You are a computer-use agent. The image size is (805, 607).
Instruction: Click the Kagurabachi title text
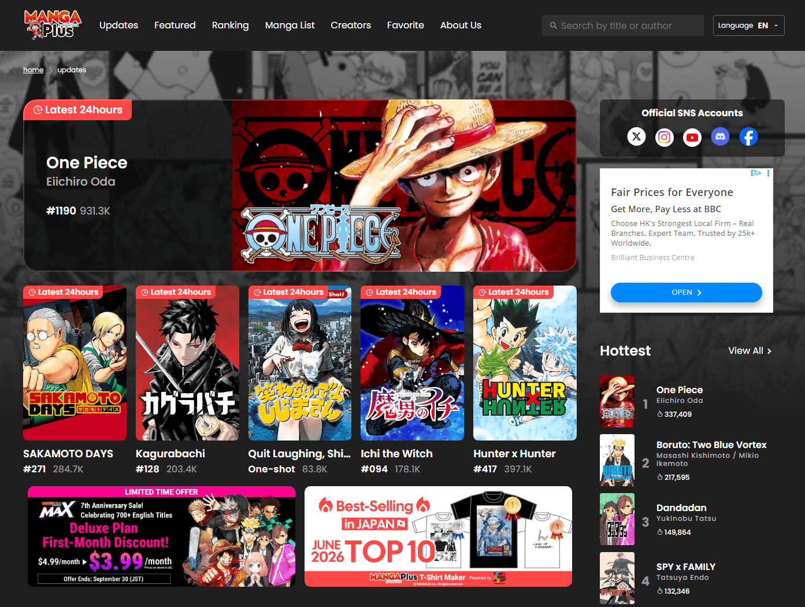point(170,454)
